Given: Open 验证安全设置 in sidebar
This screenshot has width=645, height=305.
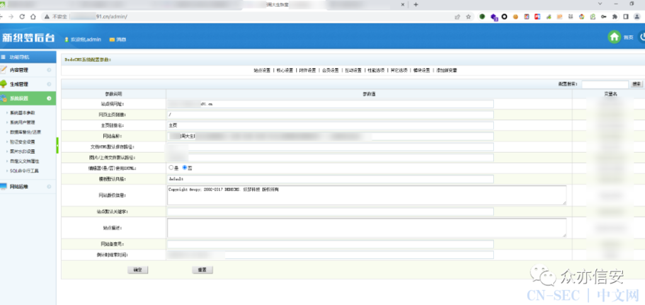Looking at the screenshot, I should [x=23, y=142].
